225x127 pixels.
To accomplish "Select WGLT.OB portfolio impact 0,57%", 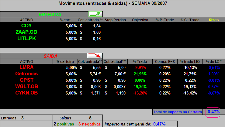I will click(214, 87).
